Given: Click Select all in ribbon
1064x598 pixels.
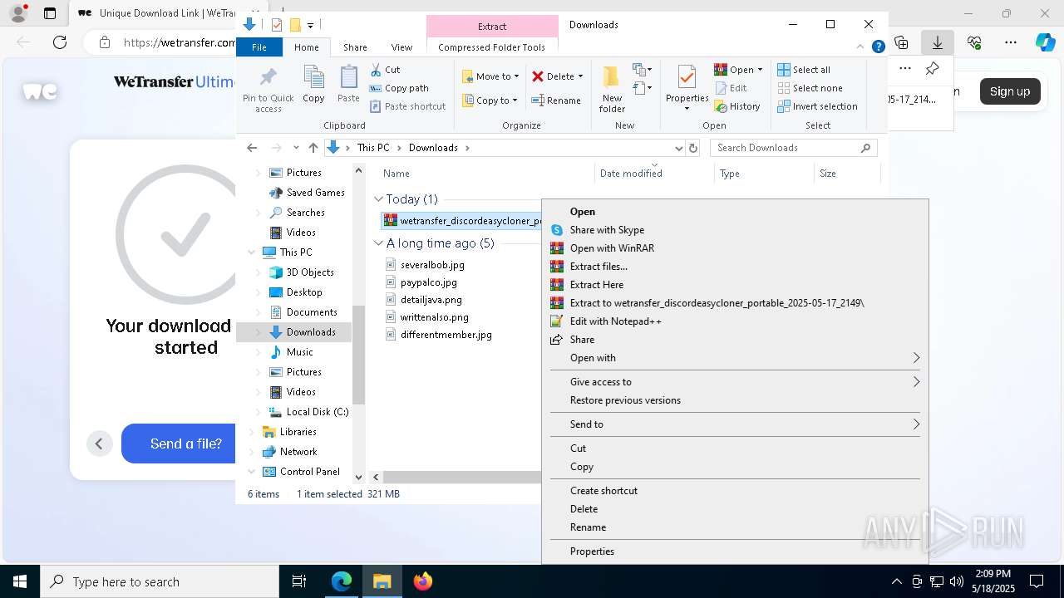Looking at the screenshot, I should [804, 70].
